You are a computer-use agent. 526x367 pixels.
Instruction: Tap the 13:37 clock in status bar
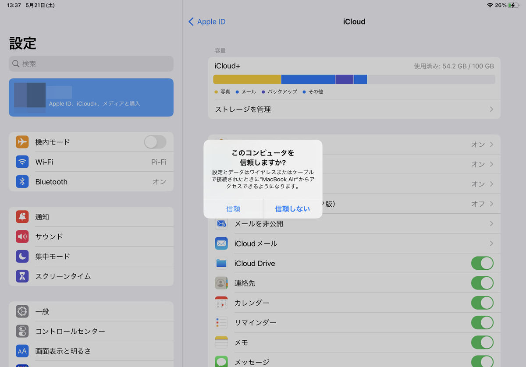(x=14, y=5)
